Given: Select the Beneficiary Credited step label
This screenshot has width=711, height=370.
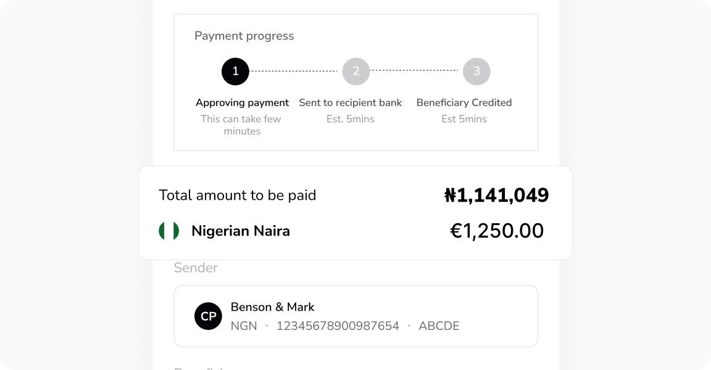Looking at the screenshot, I should pyautogui.click(x=464, y=102).
